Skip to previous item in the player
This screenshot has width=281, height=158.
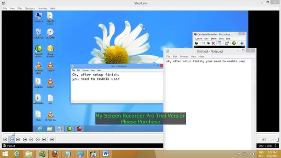point(25,140)
